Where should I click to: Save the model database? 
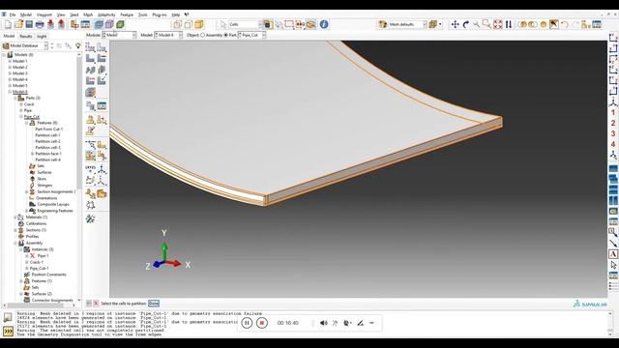(29, 24)
